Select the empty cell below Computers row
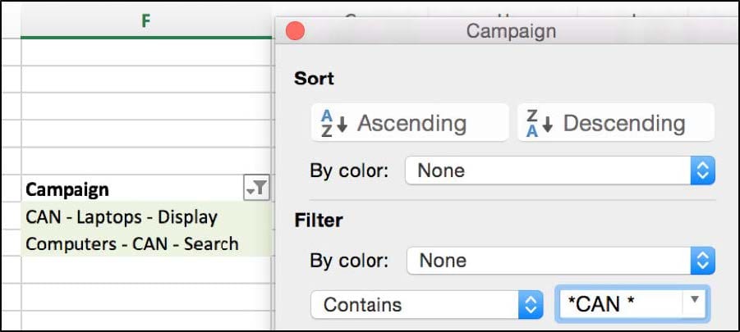740x332 pixels. [x=146, y=270]
